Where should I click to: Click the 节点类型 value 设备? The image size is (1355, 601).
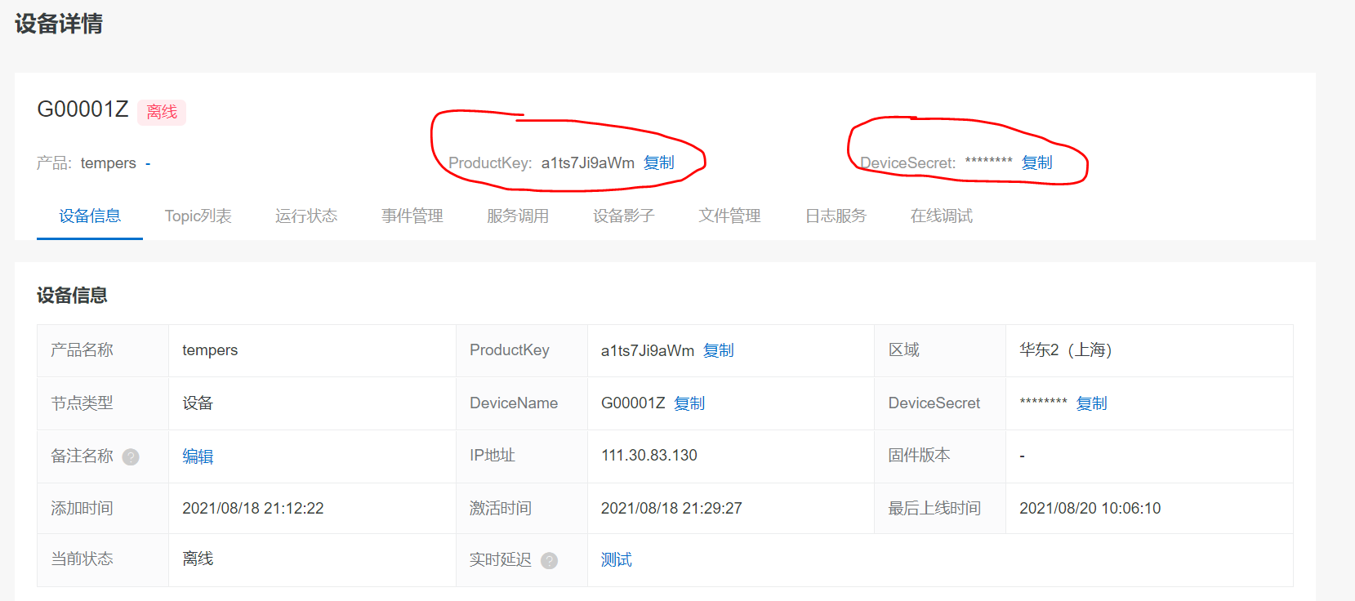198,403
